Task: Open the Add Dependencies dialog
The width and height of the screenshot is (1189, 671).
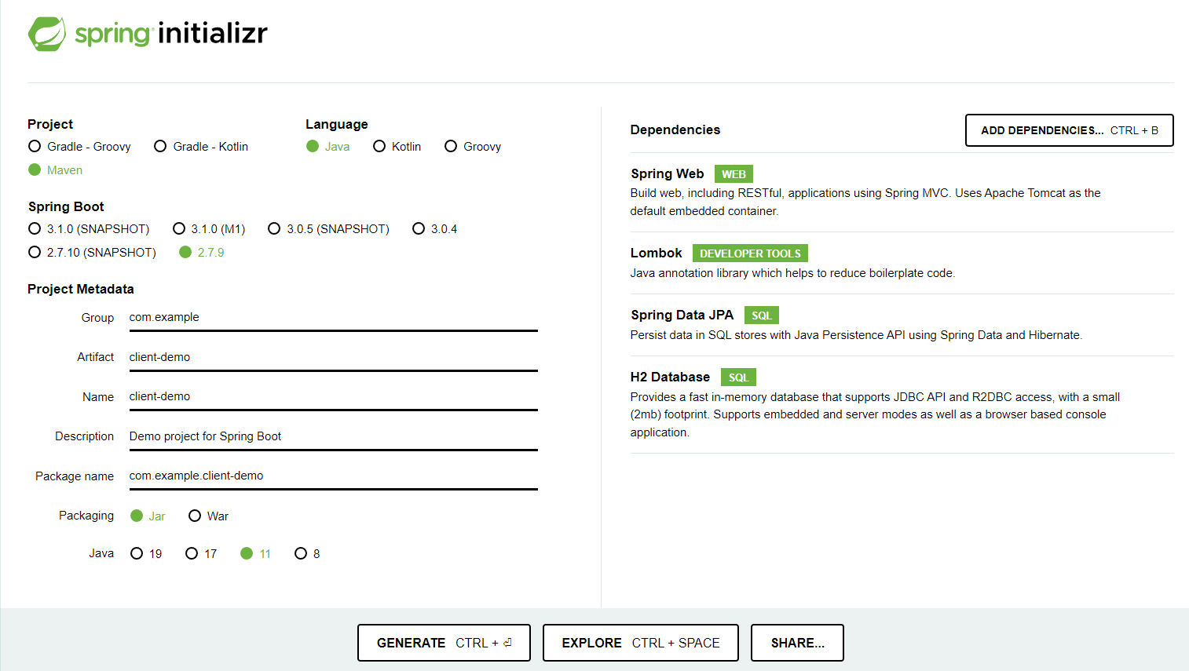Action: 1069,130
